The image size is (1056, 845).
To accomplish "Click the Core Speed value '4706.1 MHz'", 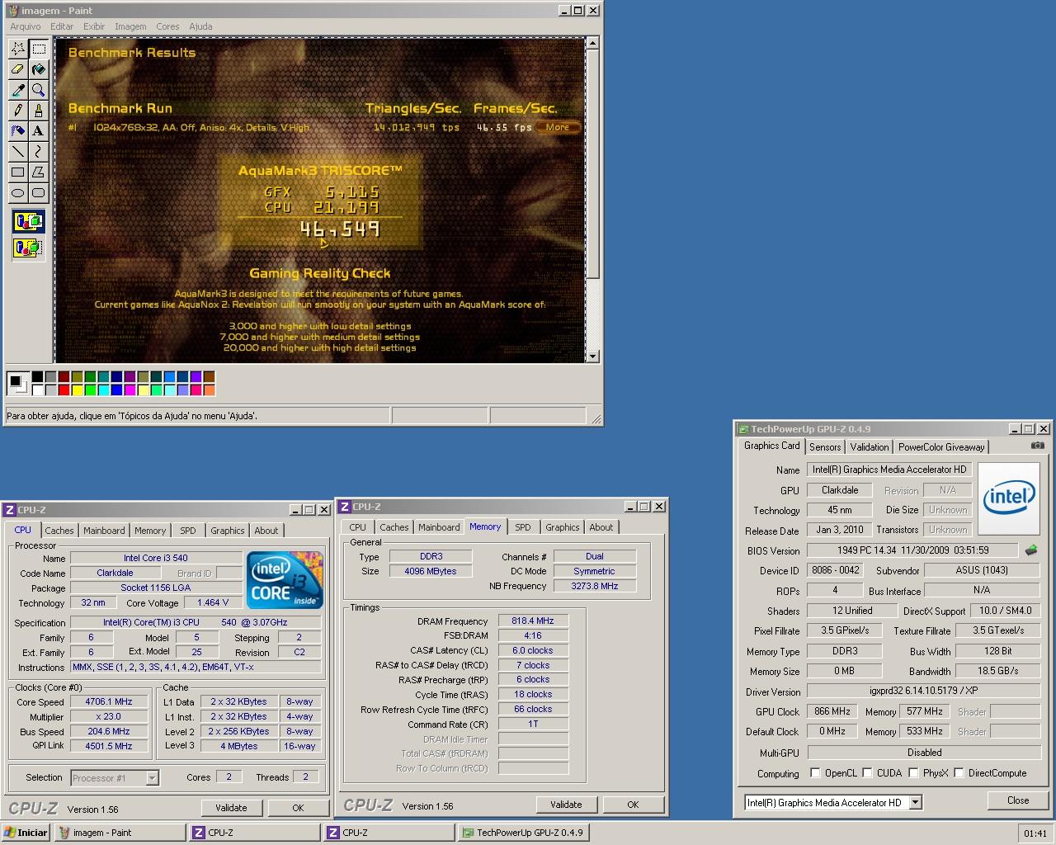I will 109,701.
